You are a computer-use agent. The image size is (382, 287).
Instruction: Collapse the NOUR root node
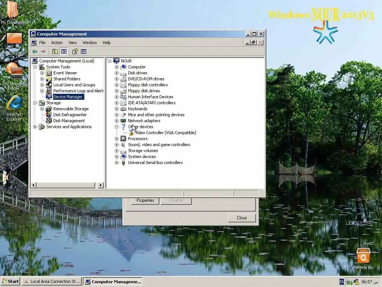click(109, 61)
